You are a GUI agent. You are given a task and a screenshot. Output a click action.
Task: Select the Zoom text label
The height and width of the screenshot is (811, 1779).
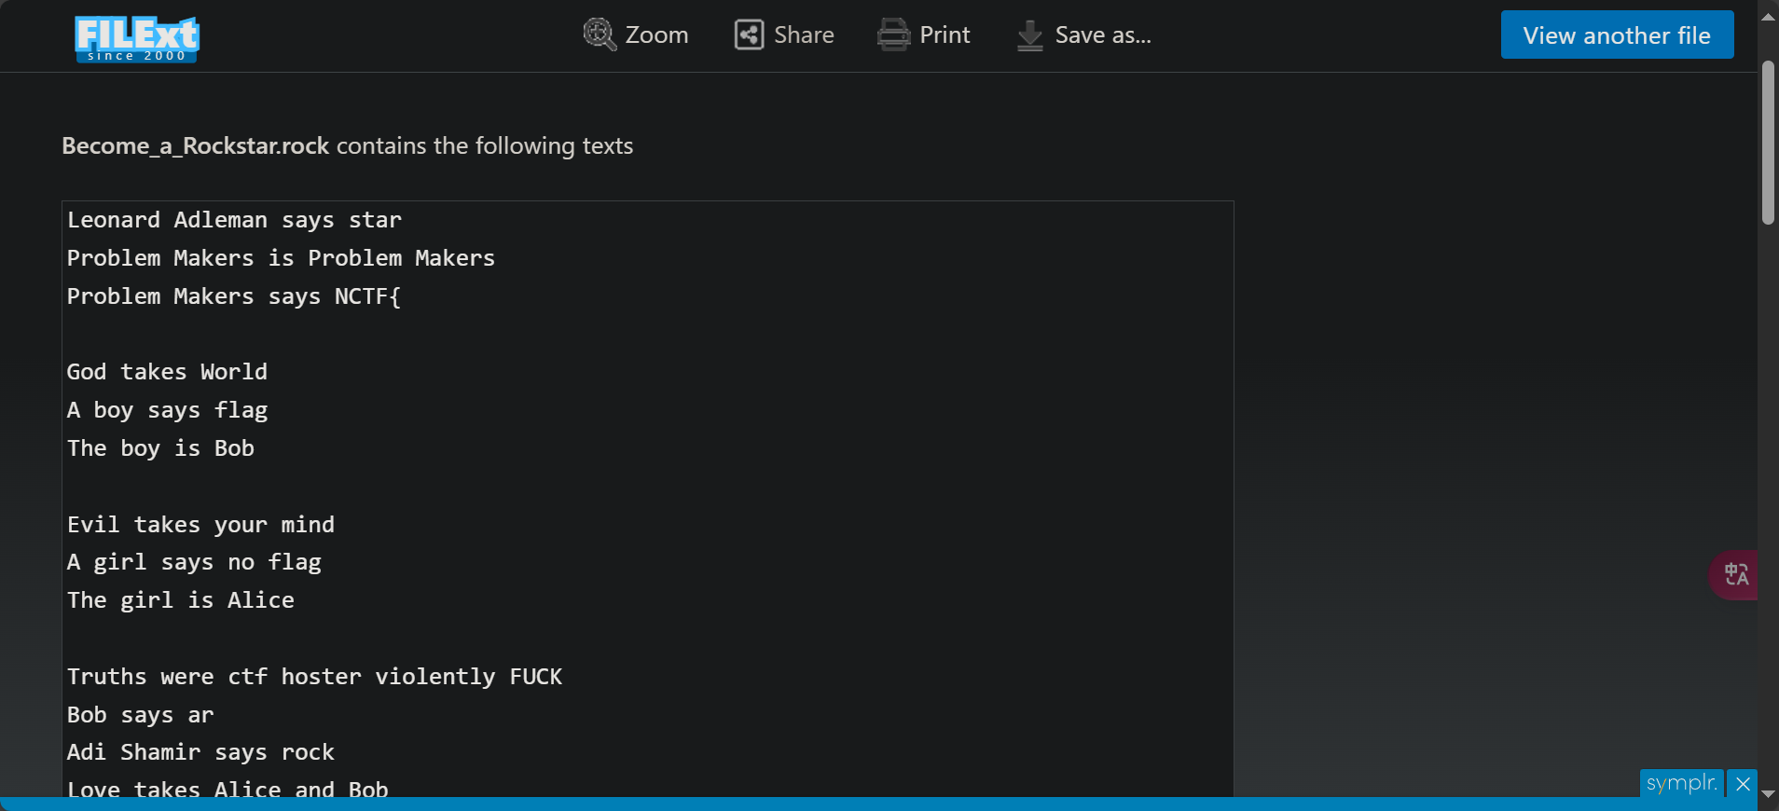[656, 35]
